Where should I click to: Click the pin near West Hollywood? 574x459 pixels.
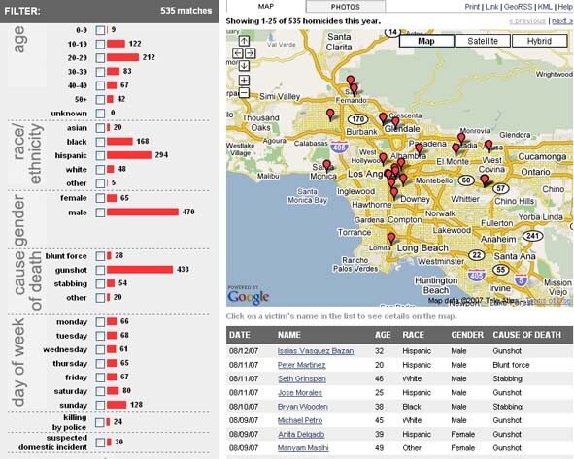pyautogui.click(x=383, y=158)
